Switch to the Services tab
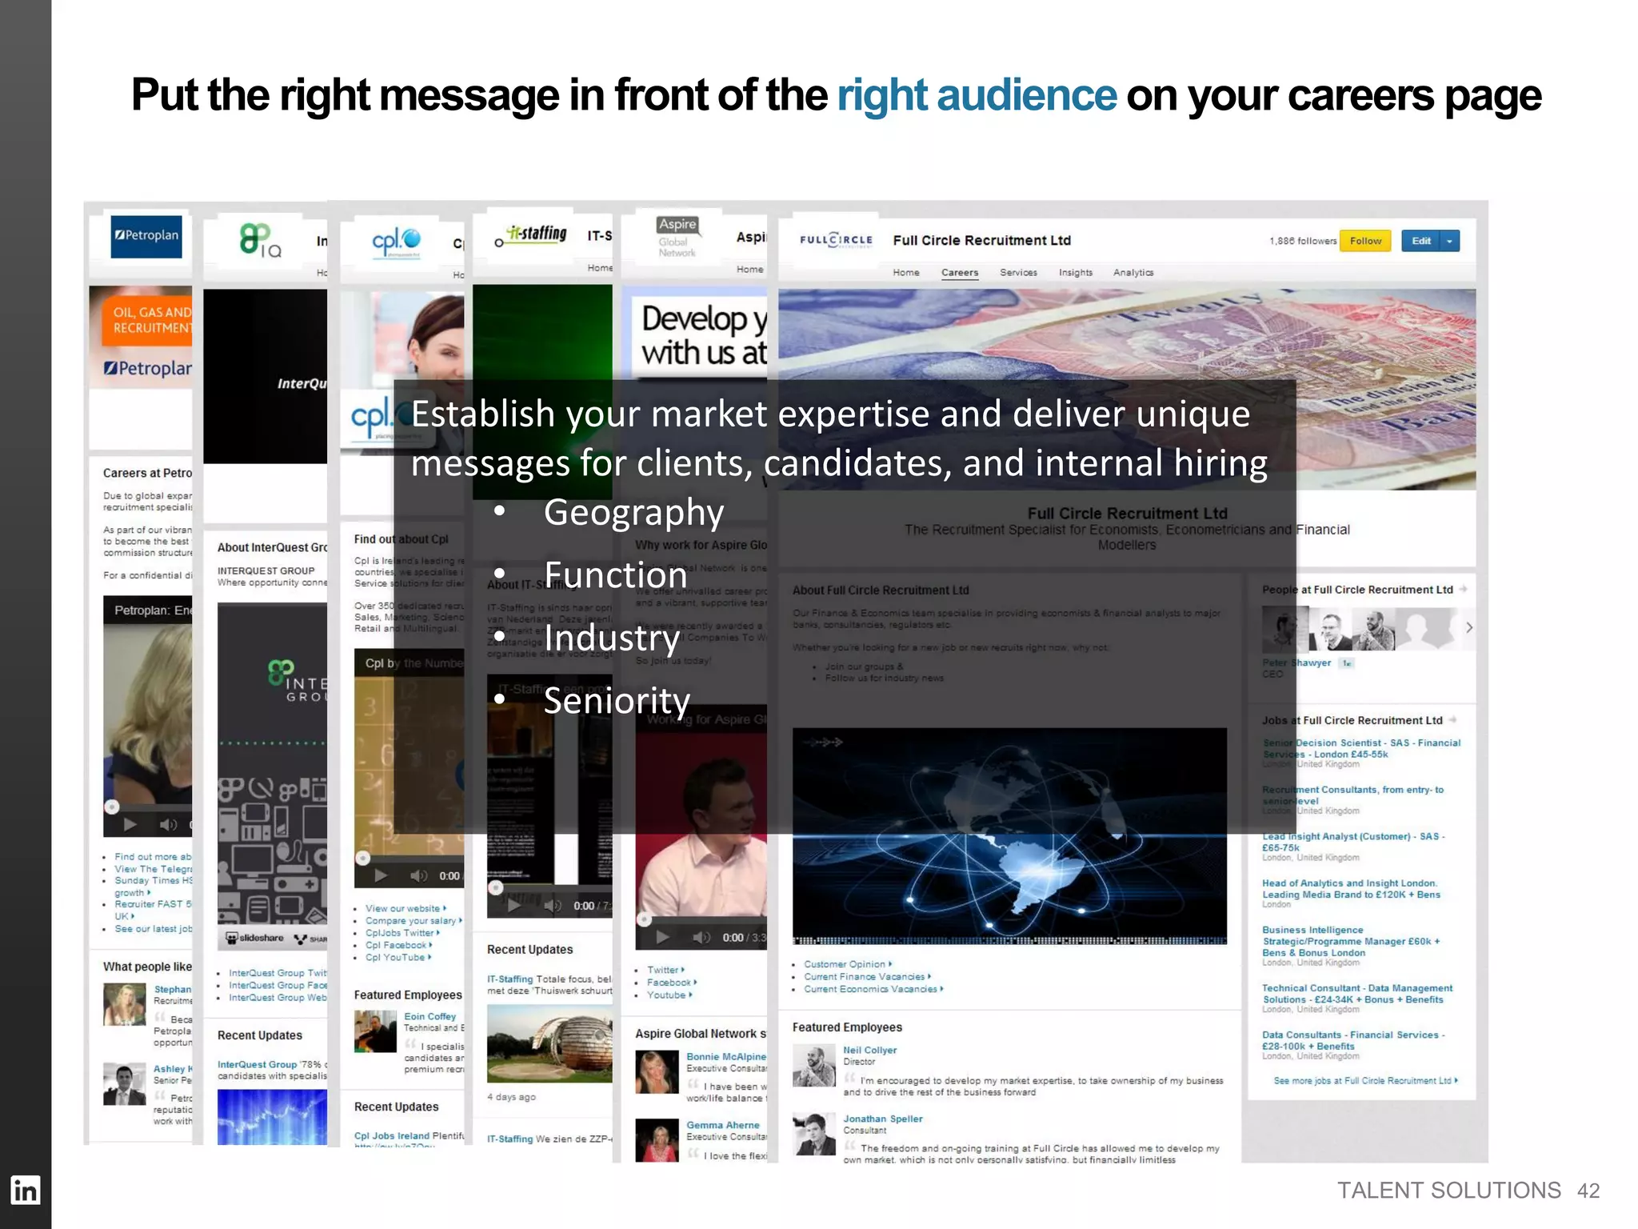The height and width of the screenshot is (1229, 1638). (x=1018, y=272)
